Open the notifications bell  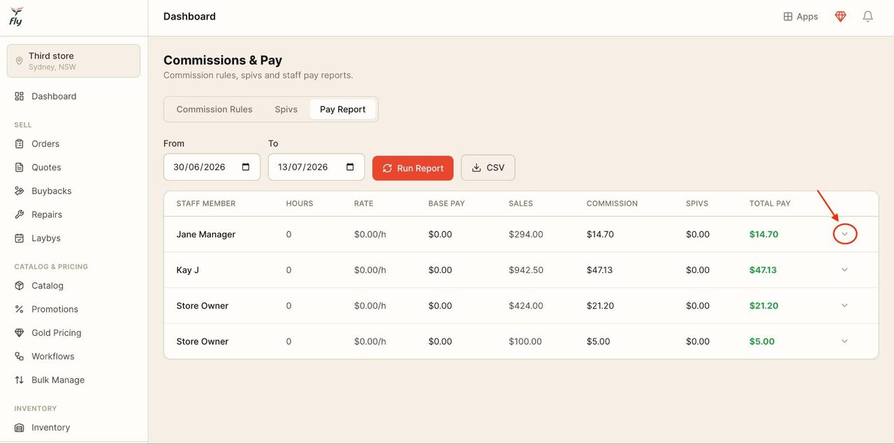867,16
